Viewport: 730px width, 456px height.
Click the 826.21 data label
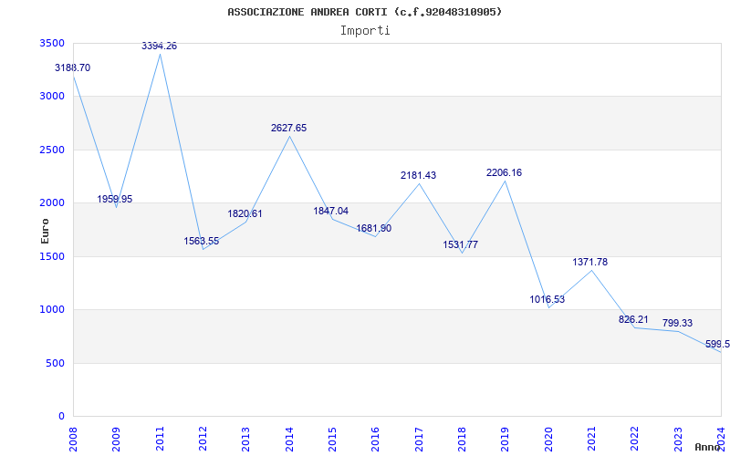[633, 320]
